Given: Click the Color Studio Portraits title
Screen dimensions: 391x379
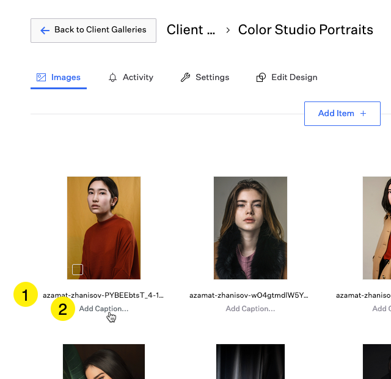Looking at the screenshot, I should coord(305,30).
